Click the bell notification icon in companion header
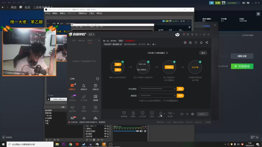262x147 pixels. [x=201, y=42]
